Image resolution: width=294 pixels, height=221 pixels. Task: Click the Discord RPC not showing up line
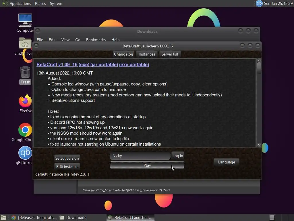point(76,122)
